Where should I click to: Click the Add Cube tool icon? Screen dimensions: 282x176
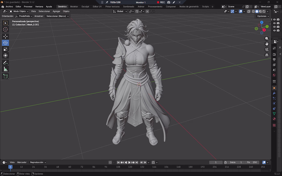pyautogui.click(x=5, y=76)
